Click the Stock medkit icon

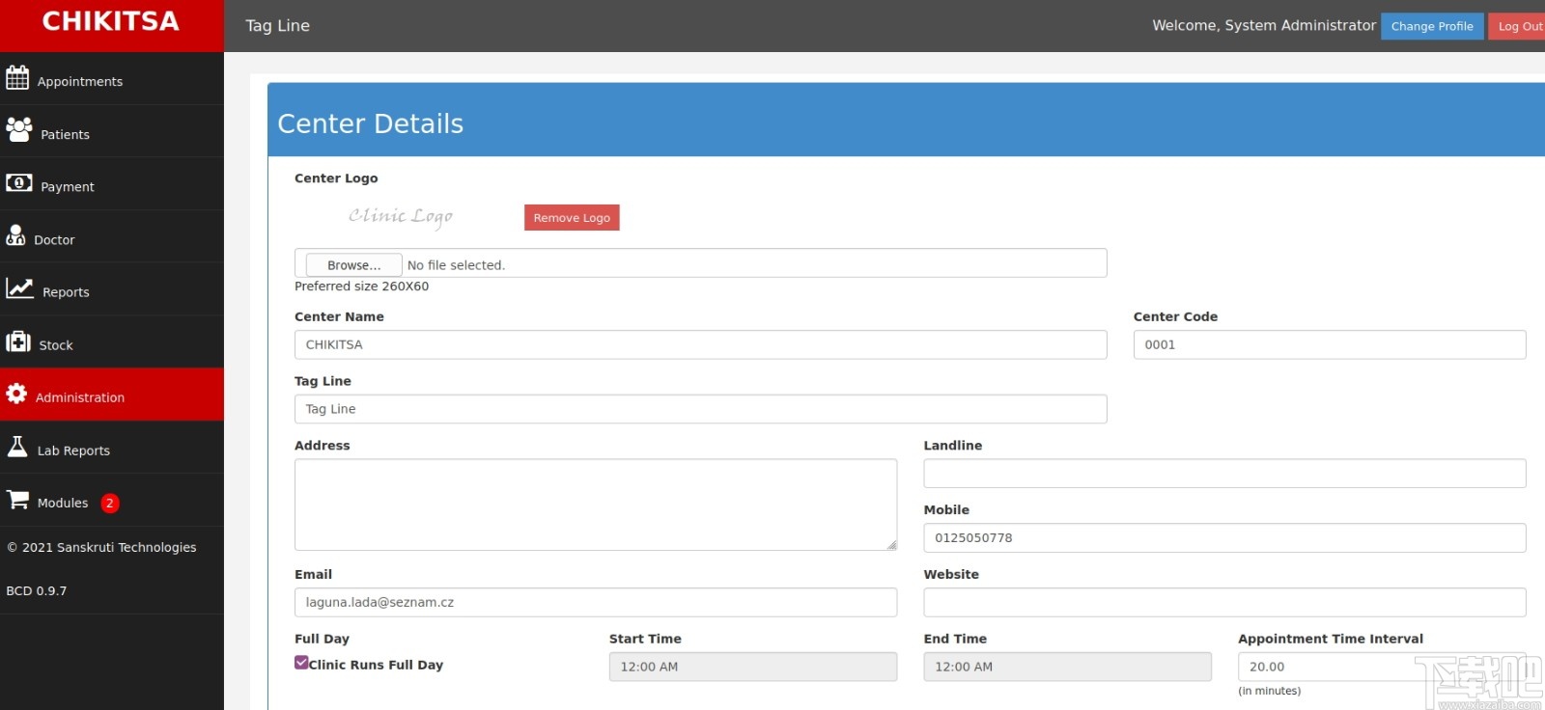click(x=18, y=341)
